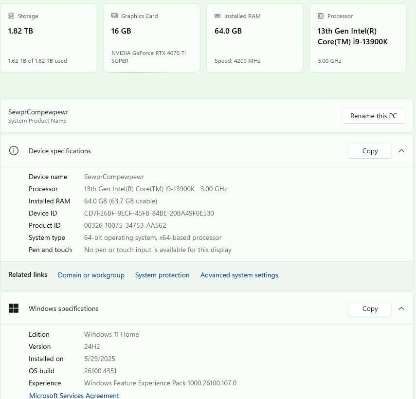416x399 pixels.
Task: Copy the Windows specifications
Action: coord(370,308)
